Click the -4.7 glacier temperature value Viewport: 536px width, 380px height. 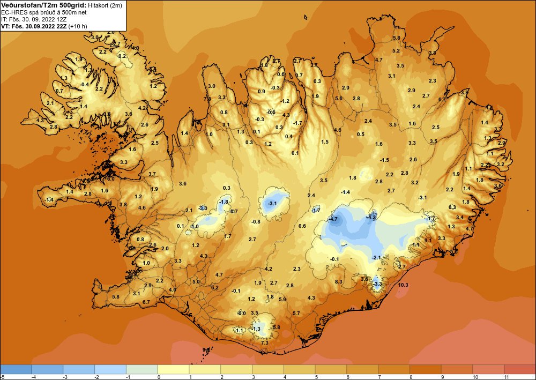(333, 219)
